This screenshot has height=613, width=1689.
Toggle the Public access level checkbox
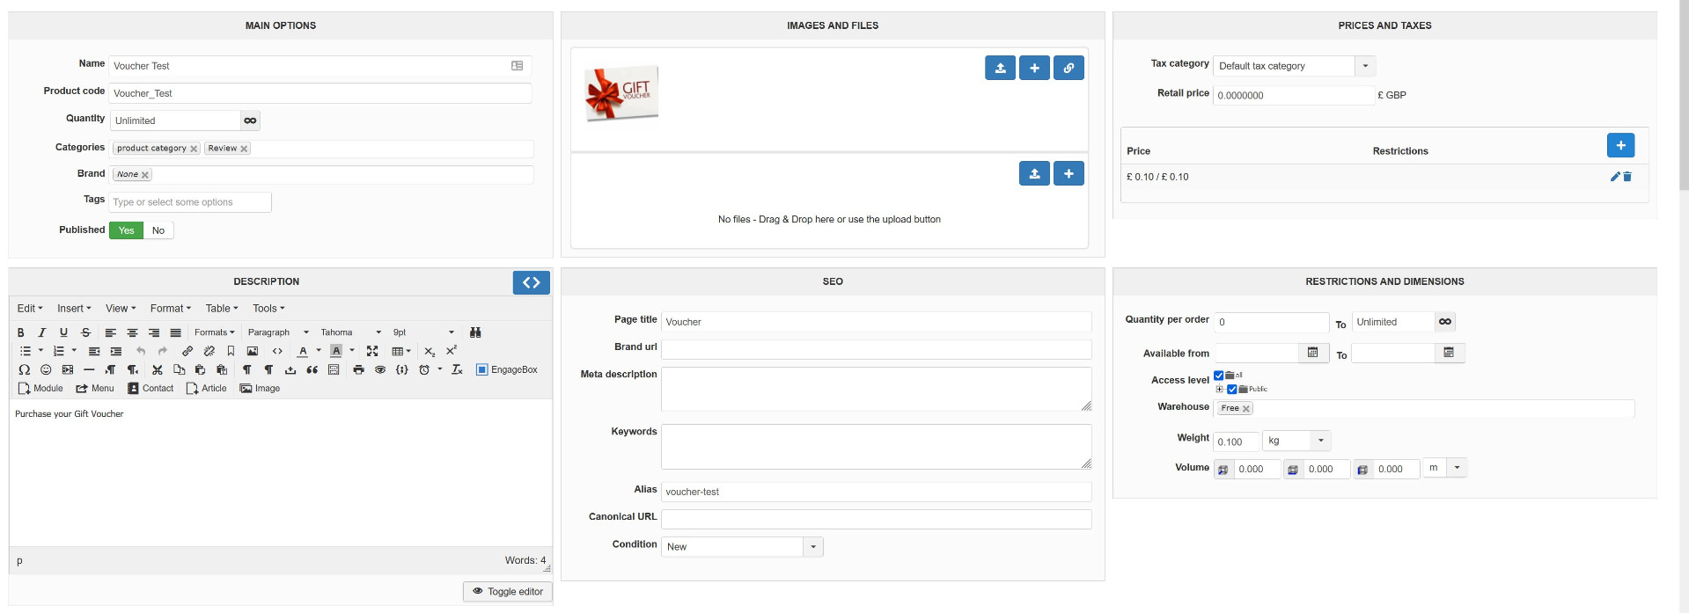pyautogui.click(x=1232, y=389)
